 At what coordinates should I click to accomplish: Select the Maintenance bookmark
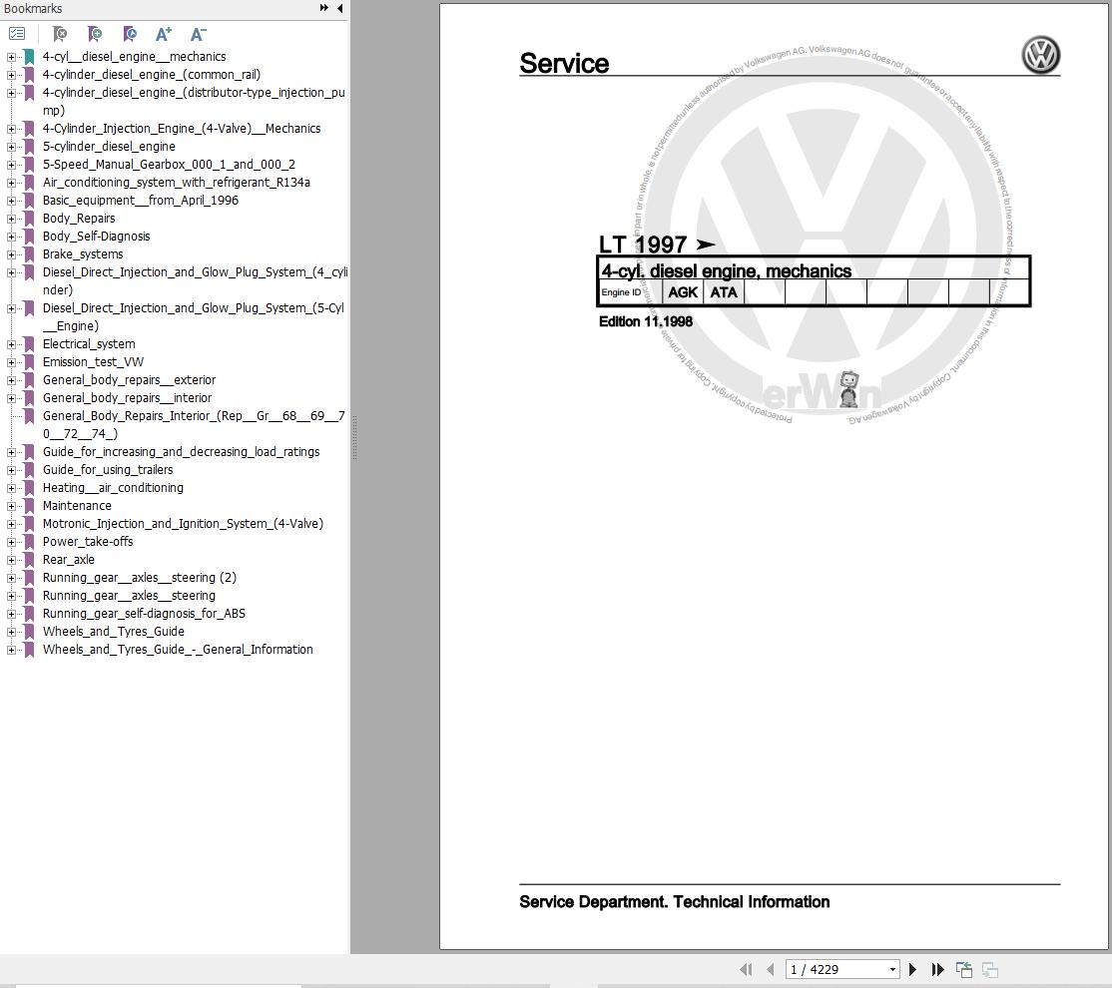(x=77, y=506)
